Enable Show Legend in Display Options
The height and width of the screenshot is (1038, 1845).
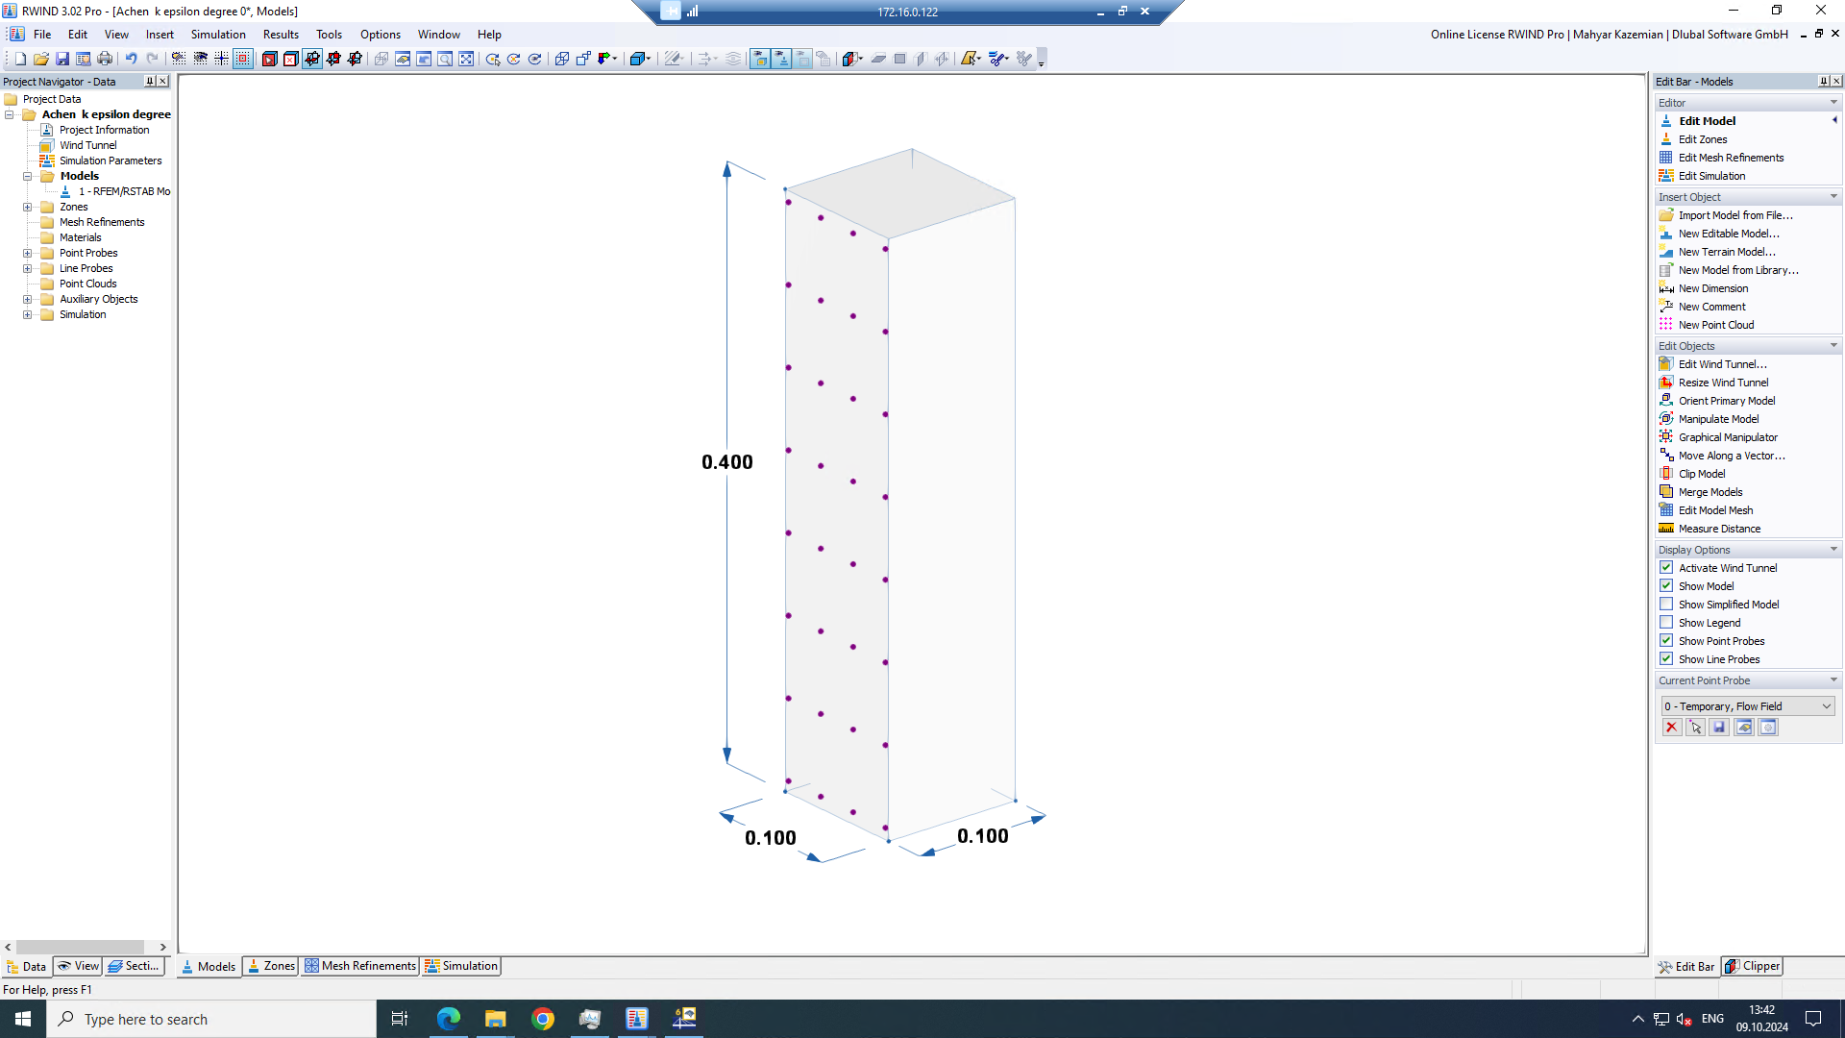click(1666, 622)
